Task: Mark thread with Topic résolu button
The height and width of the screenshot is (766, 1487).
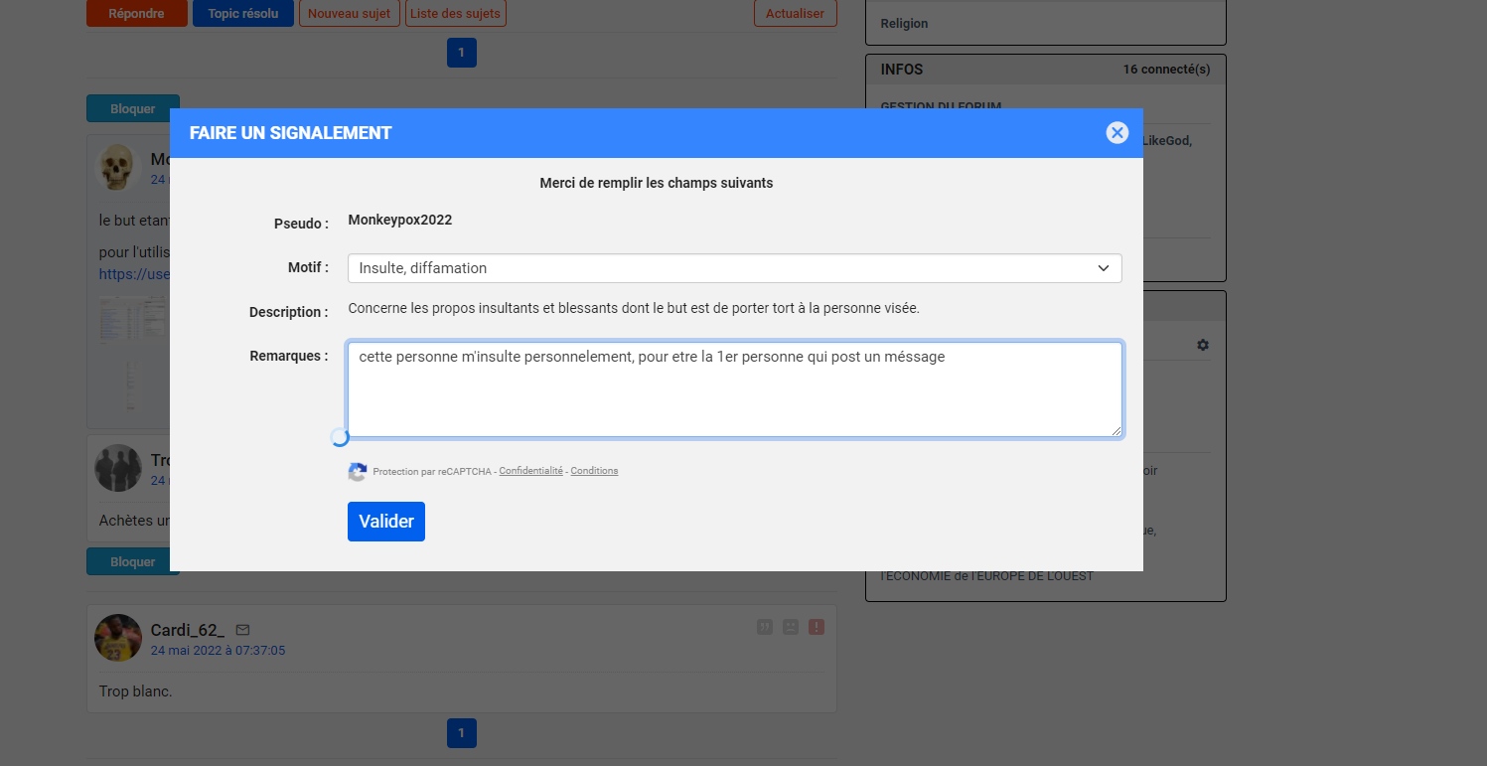Action: (243, 14)
